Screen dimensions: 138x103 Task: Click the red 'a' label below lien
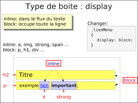pyautogui.click(x=44, y=97)
